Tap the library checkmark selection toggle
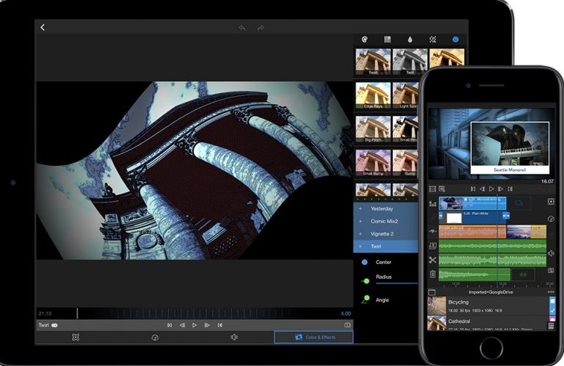 point(552,310)
